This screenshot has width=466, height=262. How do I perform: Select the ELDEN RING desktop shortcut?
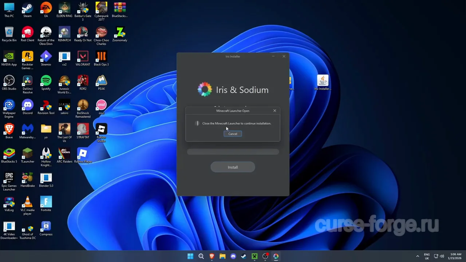(x=64, y=10)
